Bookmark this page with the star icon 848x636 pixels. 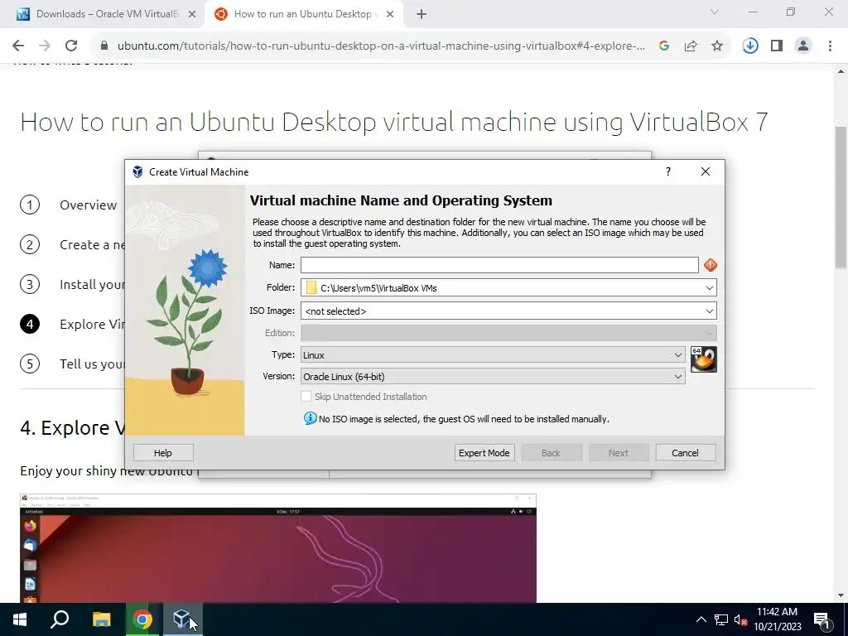pyautogui.click(x=717, y=46)
